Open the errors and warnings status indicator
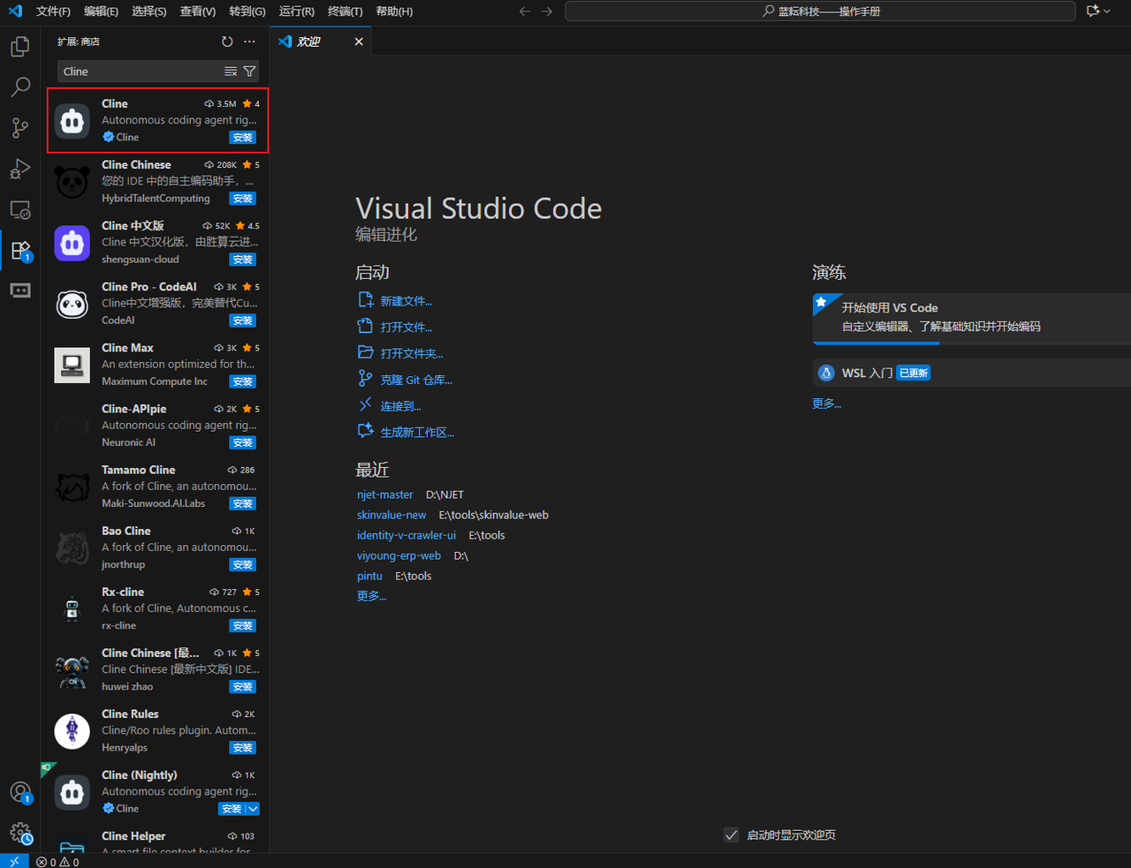1131x868 pixels. [57, 862]
